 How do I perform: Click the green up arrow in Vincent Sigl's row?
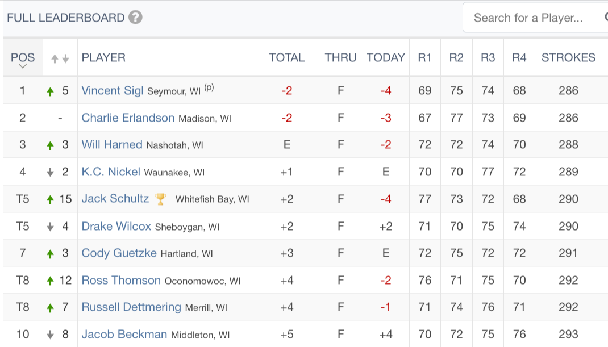(50, 91)
